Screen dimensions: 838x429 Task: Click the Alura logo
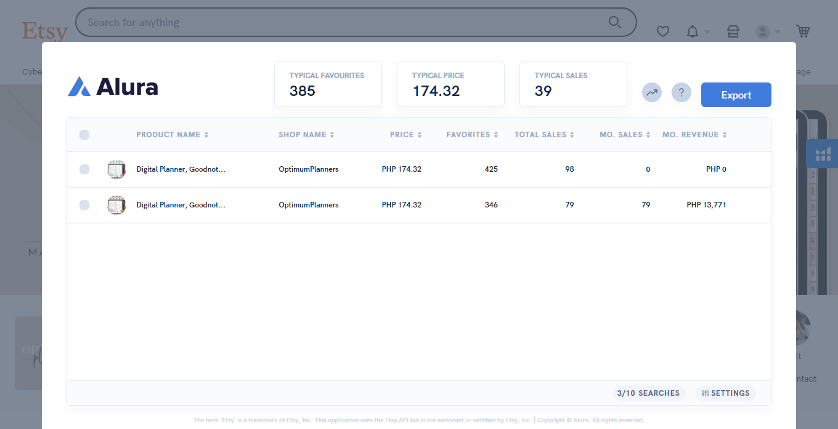[x=113, y=87]
